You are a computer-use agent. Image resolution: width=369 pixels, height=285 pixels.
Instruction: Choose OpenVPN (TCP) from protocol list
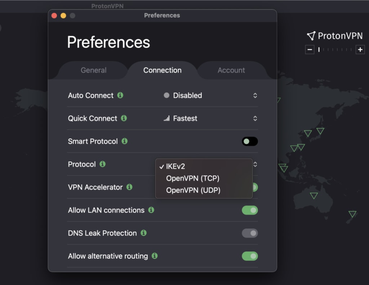[192, 178]
